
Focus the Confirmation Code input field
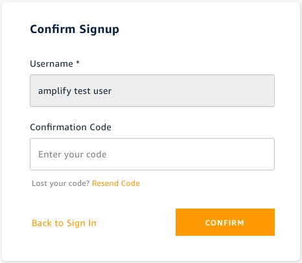152,154
